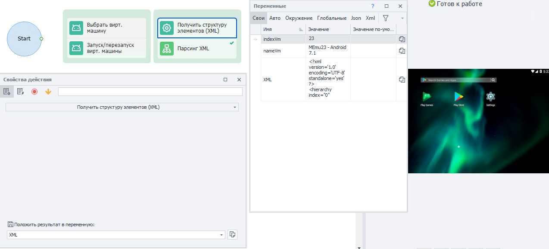Click the 'Готов к работе' status label

coord(459,4)
